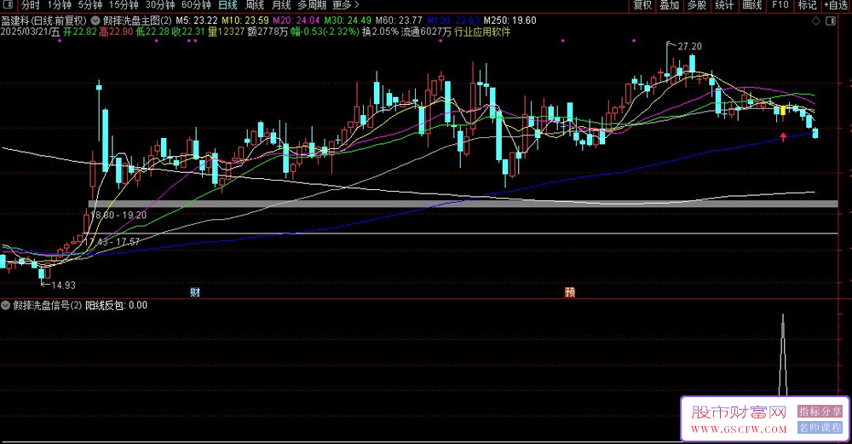
Task: Click the 预 forecast marker on timeline
Action: pos(570,292)
